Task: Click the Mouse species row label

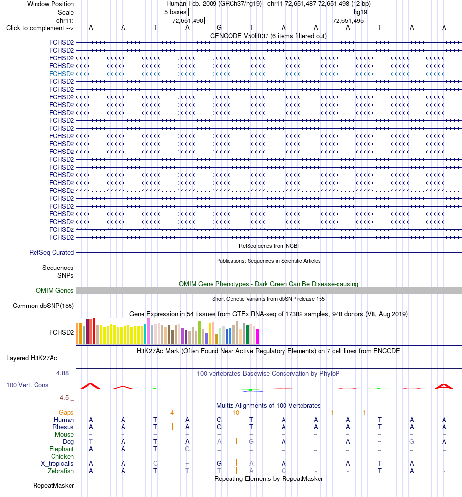Action: coord(65,434)
